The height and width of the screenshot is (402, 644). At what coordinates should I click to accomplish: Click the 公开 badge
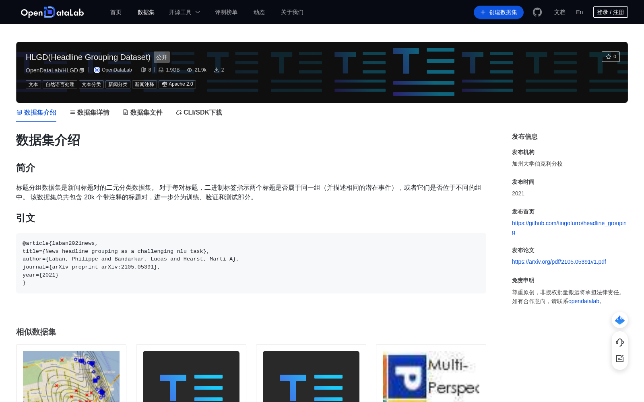(x=162, y=57)
